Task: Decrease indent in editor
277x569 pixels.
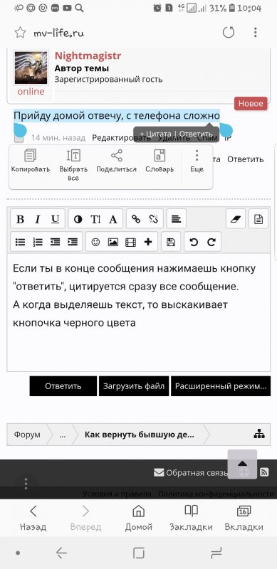Action: point(55,242)
